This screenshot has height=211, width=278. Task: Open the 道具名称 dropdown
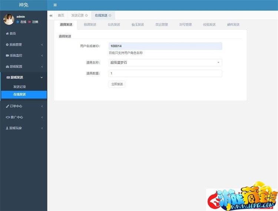165,63
